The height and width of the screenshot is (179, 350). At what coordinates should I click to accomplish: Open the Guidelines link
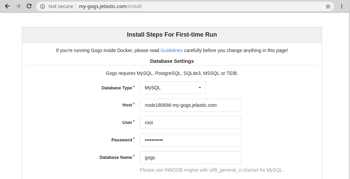point(172,50)
